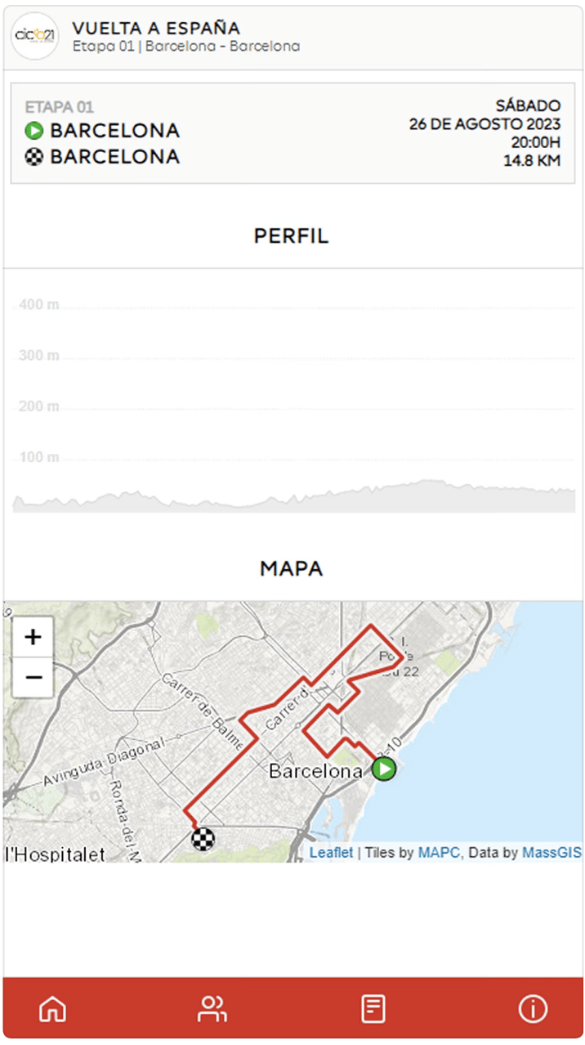This screenshot has width=585, height=1045.
Task: Open the document list icon tab
Action: coord(373,1008)
